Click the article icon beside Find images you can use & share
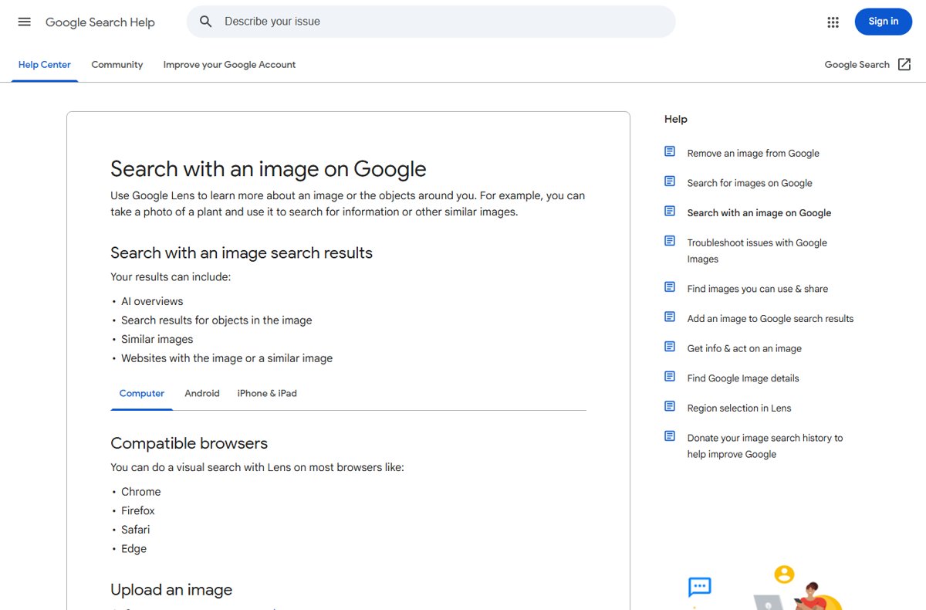The height and width of the screenshot is (610, 926). click(670, 287)
